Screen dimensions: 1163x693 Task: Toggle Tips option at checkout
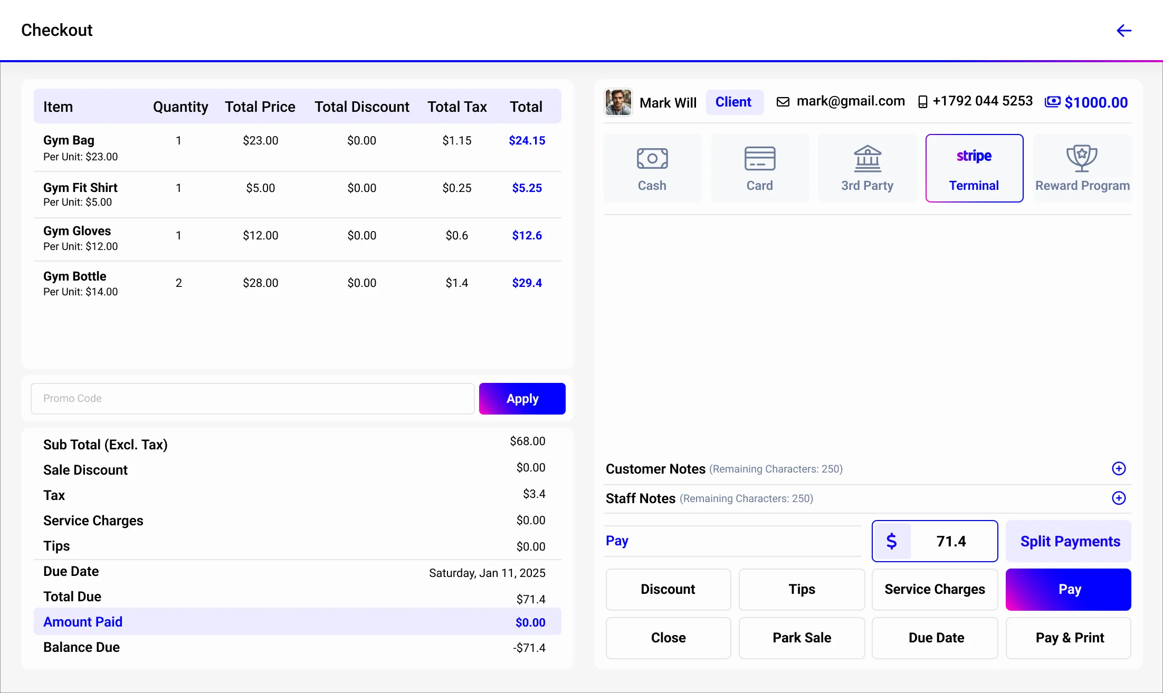point(800,589)
